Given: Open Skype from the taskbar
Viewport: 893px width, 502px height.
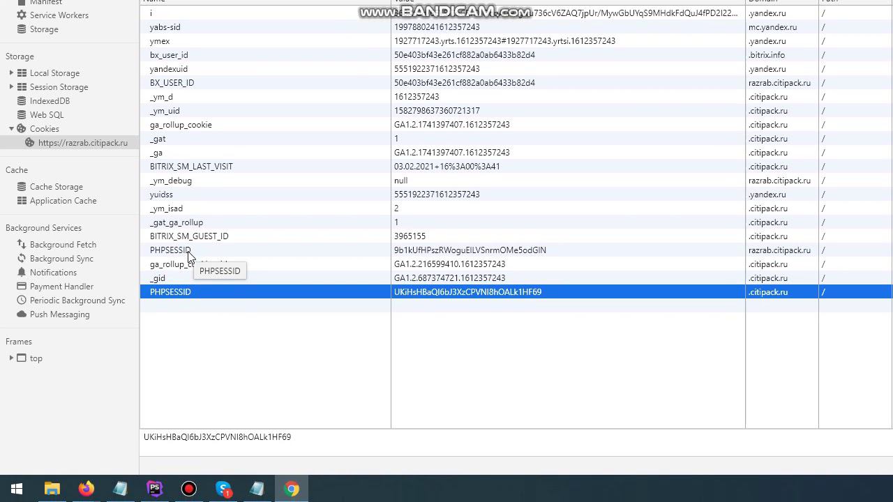Looking at the screenshot, I should [x=223, y=489].
